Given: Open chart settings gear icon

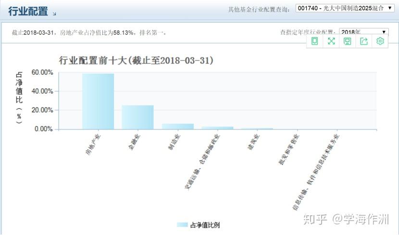Looking at the screenshot, I should click(380, 41).
